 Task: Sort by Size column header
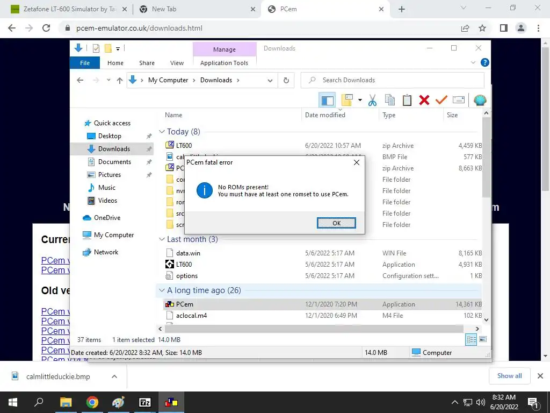pos(462,115)
